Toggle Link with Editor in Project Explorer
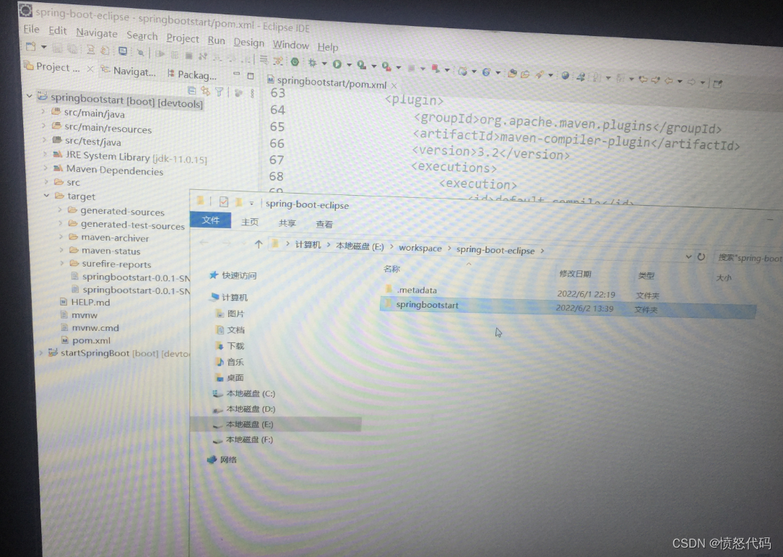 click(205, 91)
